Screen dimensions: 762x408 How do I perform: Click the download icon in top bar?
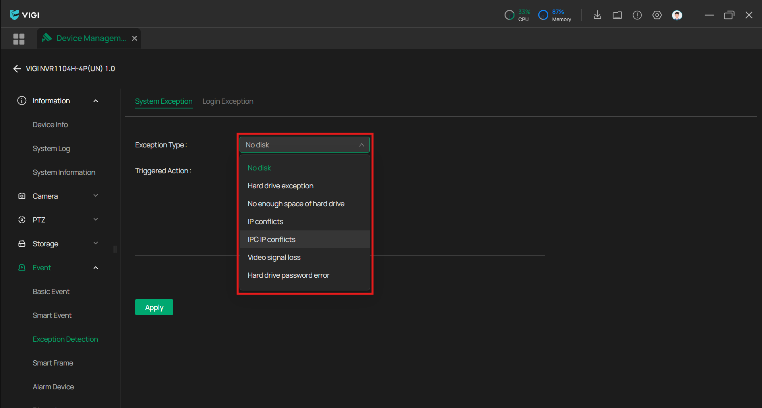click(x=597, y=15)
